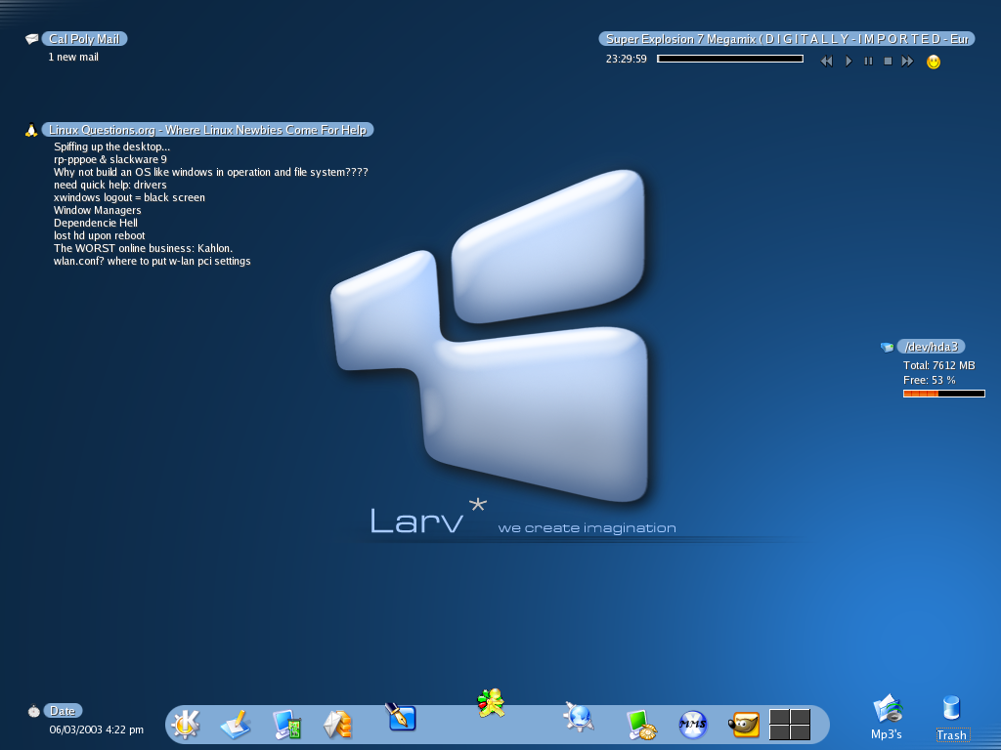Open "need quick help: drivers" thread
Image resolution: width=1001 pixels, height=750 pixels.
coord(109,185)
